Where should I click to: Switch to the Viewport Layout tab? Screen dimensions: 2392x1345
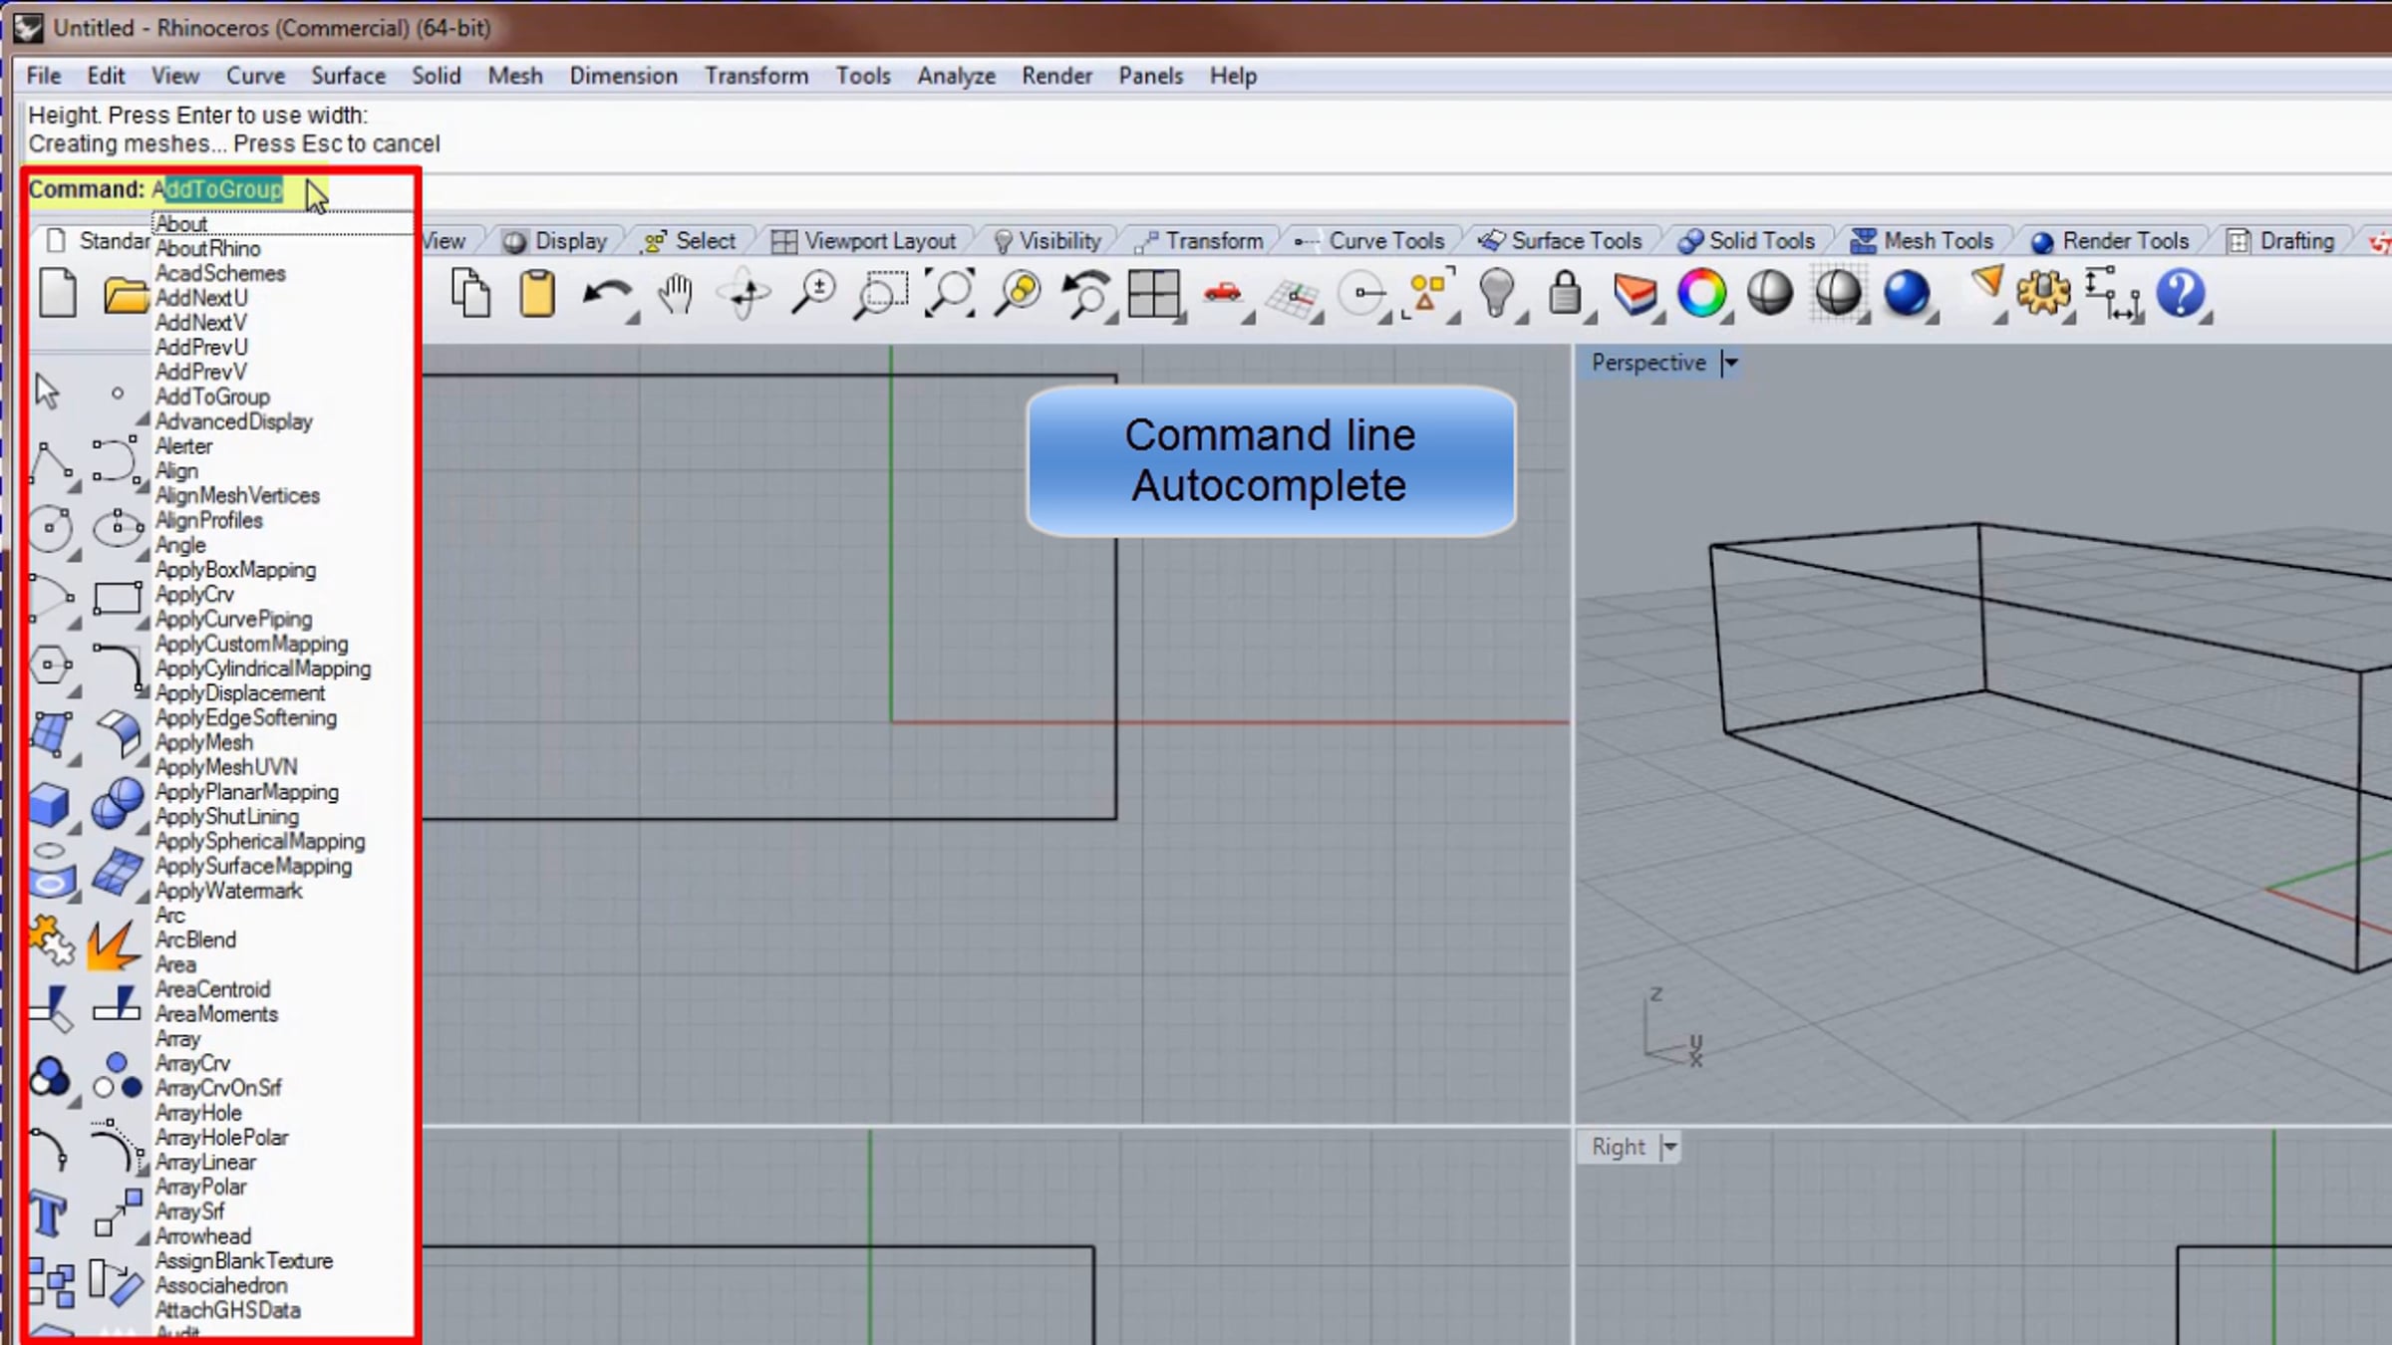pos(864,241)
